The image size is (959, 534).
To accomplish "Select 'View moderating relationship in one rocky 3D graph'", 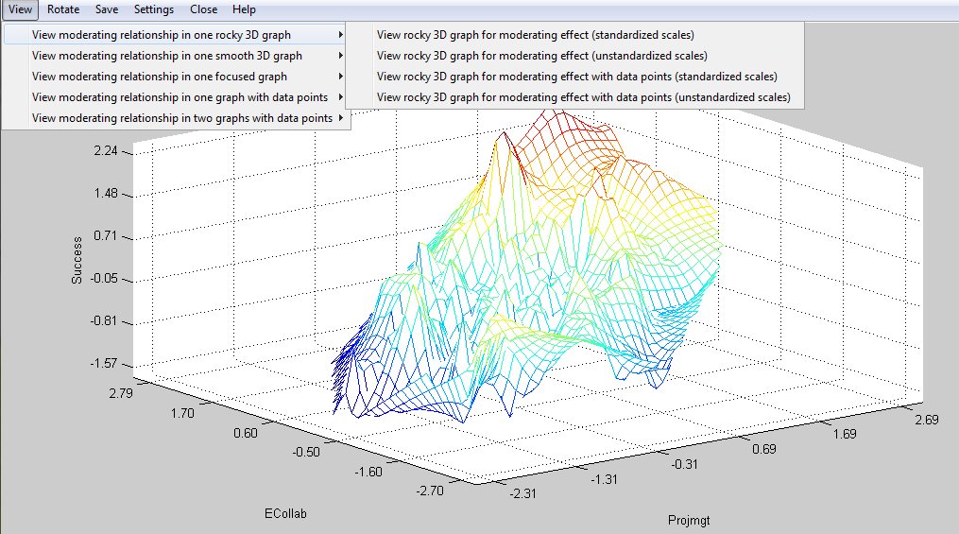I will coord(161,34).
